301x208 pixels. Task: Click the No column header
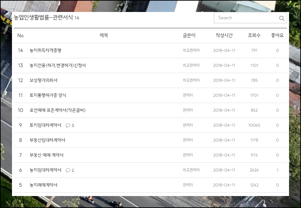click(20, 36)
